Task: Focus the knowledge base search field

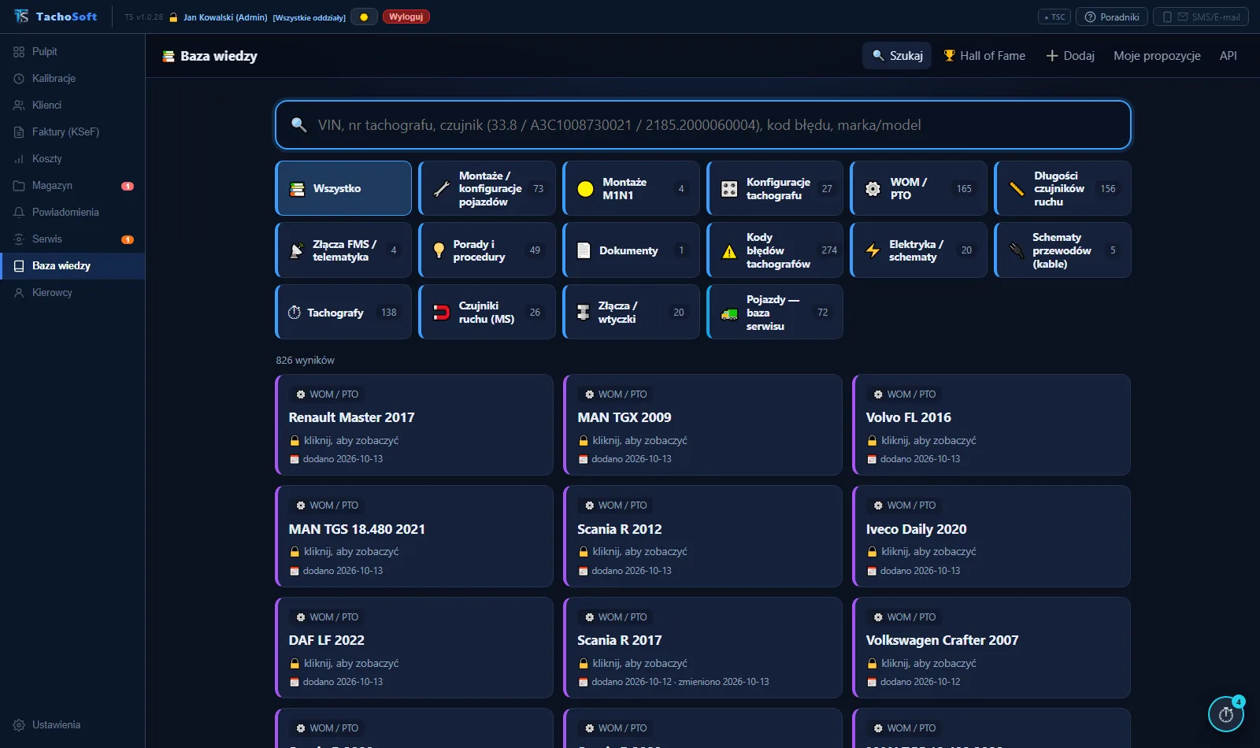Action: [703, 124]
